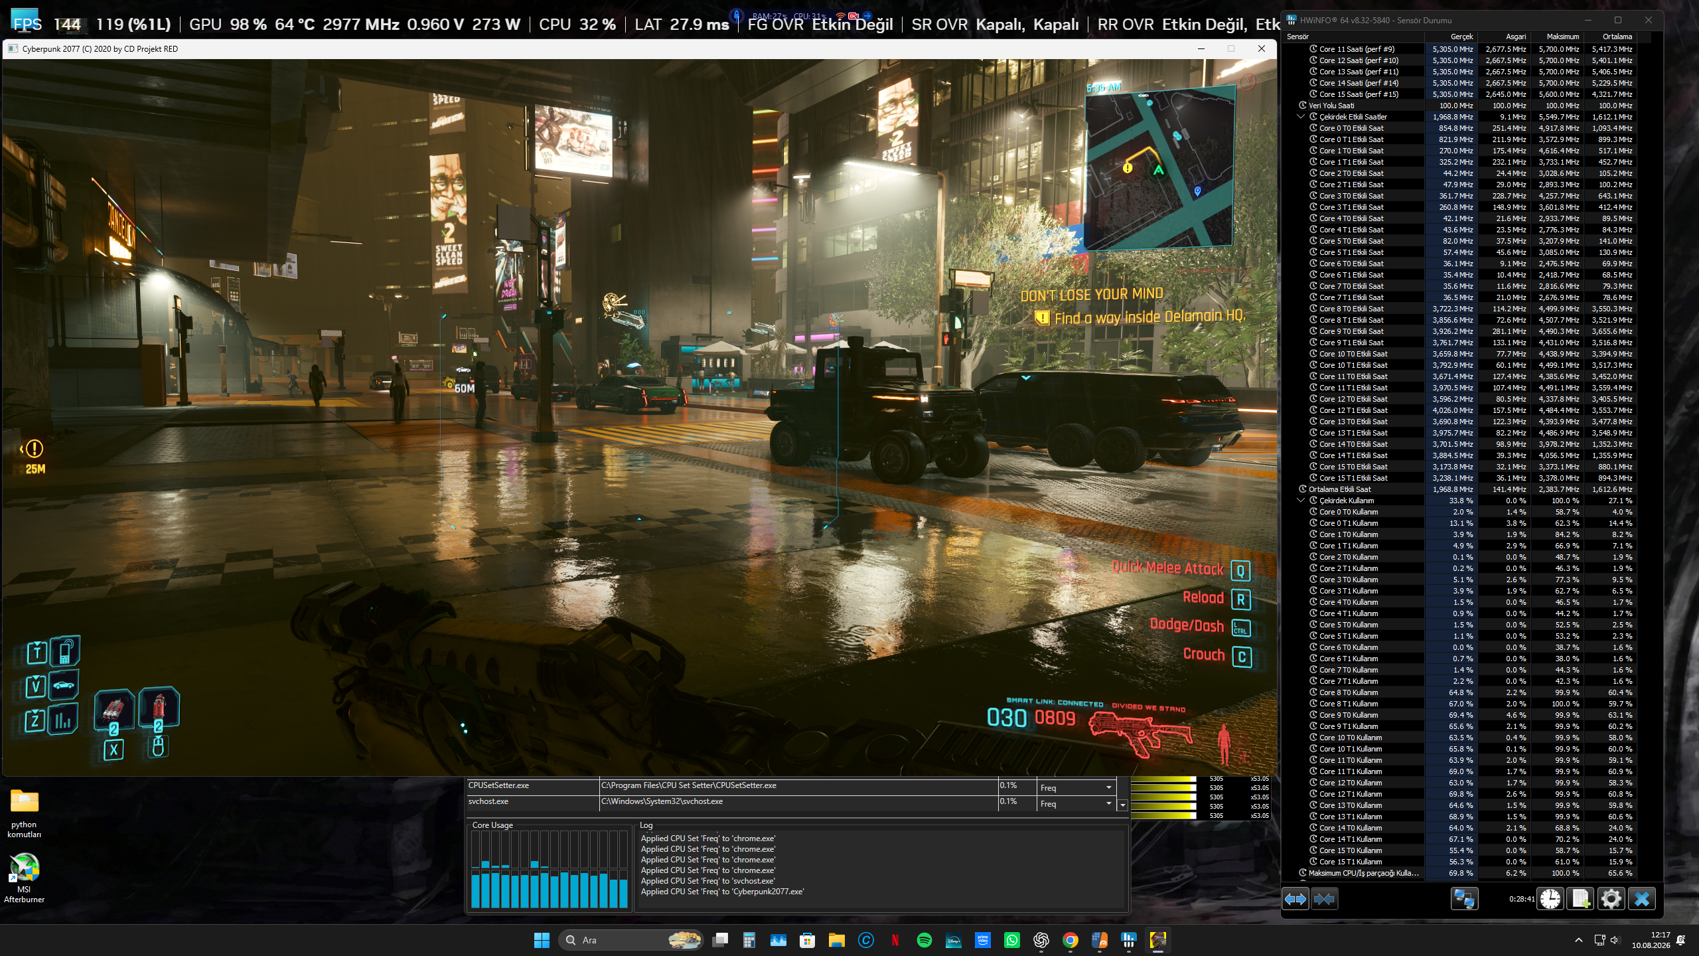Show hidden icons with tray chevron
1699x956 pixels.
1579,940
